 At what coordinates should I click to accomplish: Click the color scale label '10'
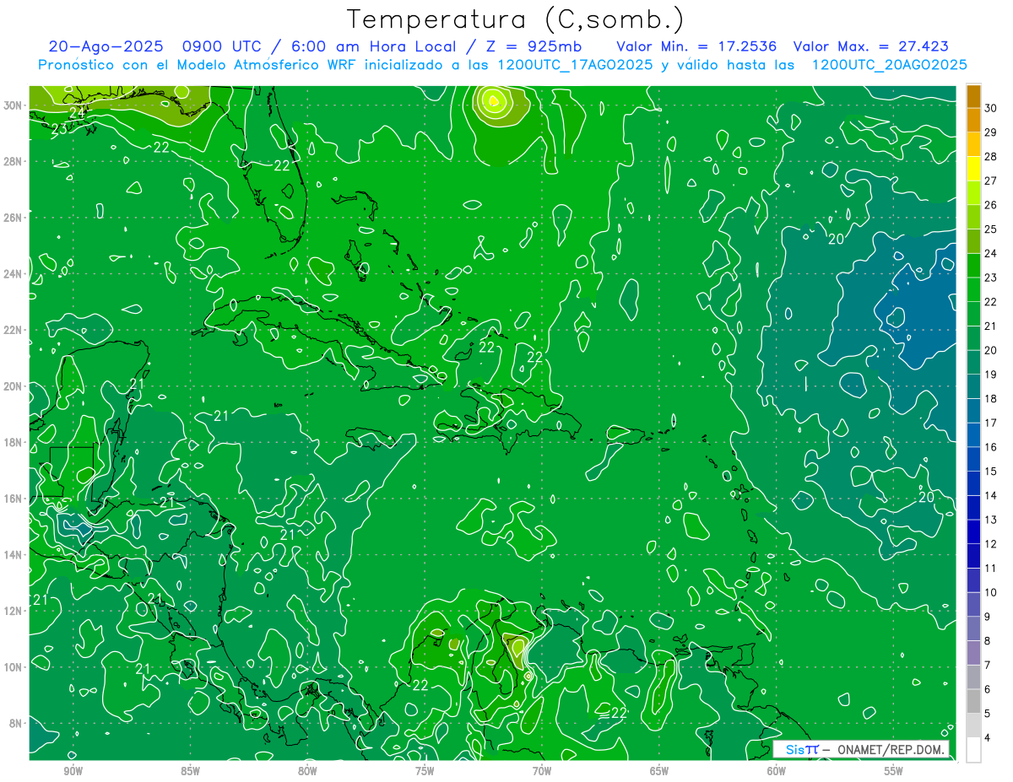991,592
